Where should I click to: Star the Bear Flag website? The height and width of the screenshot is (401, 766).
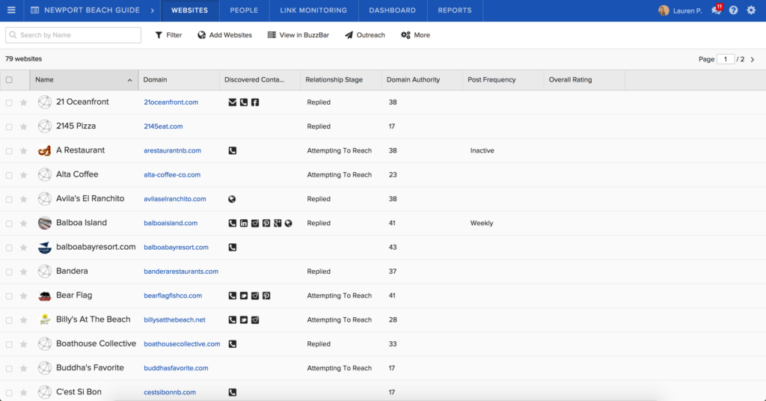23,296
